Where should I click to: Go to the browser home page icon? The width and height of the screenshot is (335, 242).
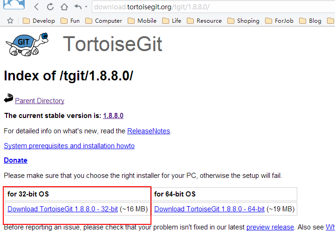point(64,7)
